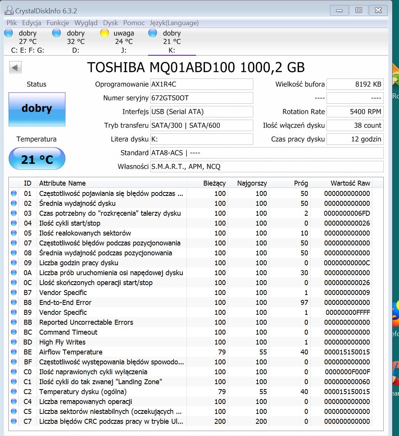This screenshot has height=436, width=399.
Task: Click the 21 °C temperature button
Action: coord(37,159)
